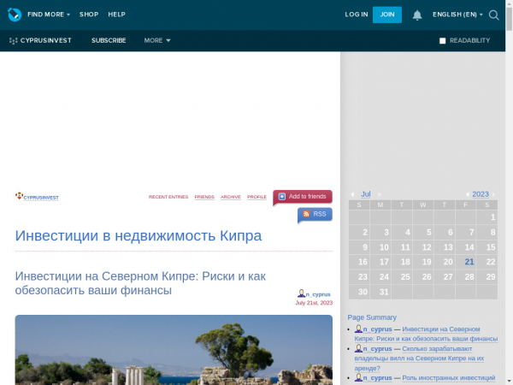Open the PROFILE link
Image resolution: width=513 pixels, height=385 pixels.
tap(256, 197)
